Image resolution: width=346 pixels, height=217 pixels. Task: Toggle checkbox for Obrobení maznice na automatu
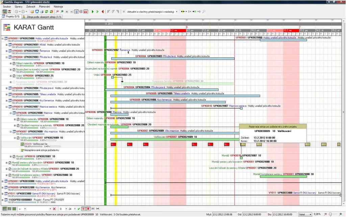pyautogui.click(x=18, y=126)
